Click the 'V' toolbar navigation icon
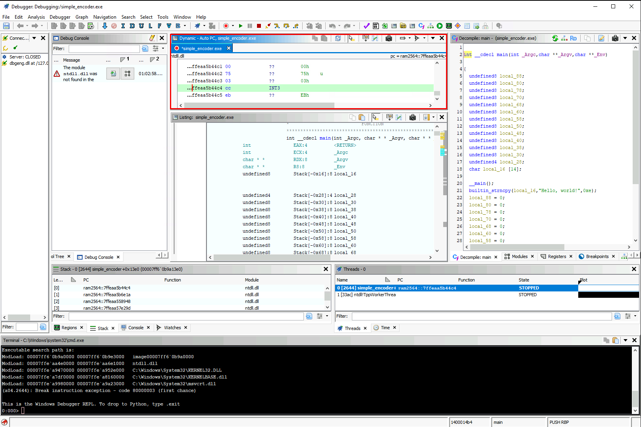 coord(168,26)
